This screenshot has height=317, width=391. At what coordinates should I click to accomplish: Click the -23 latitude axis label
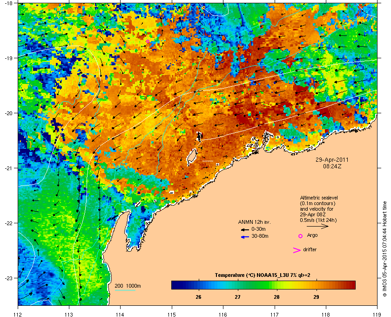click(9, 278)
